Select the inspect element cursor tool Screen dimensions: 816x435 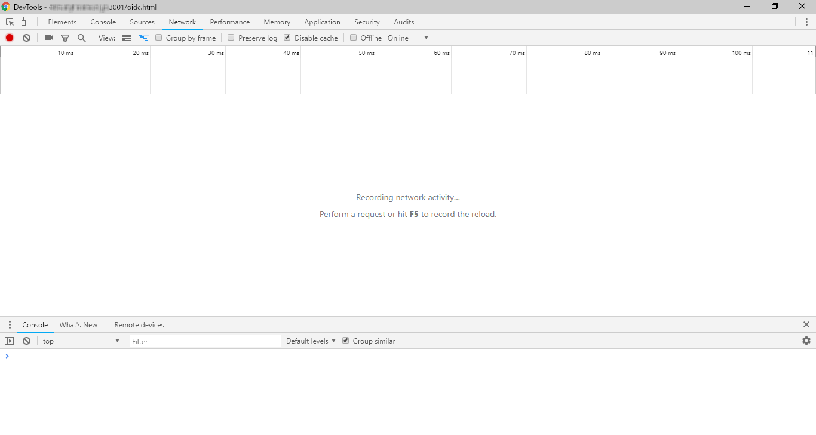click(10, 22)
